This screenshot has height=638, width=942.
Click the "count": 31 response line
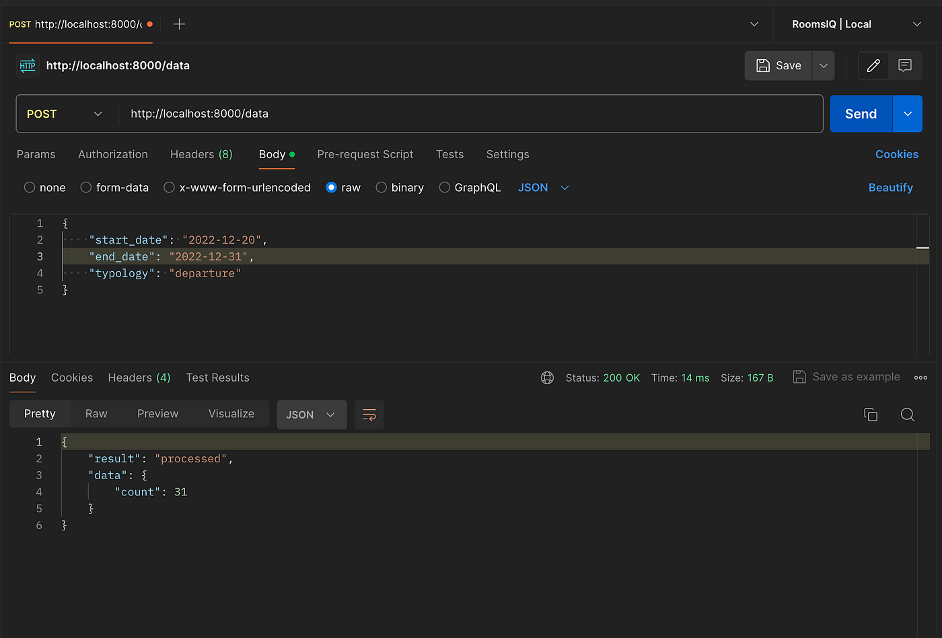pyautogui.click(x=151, y=492)
